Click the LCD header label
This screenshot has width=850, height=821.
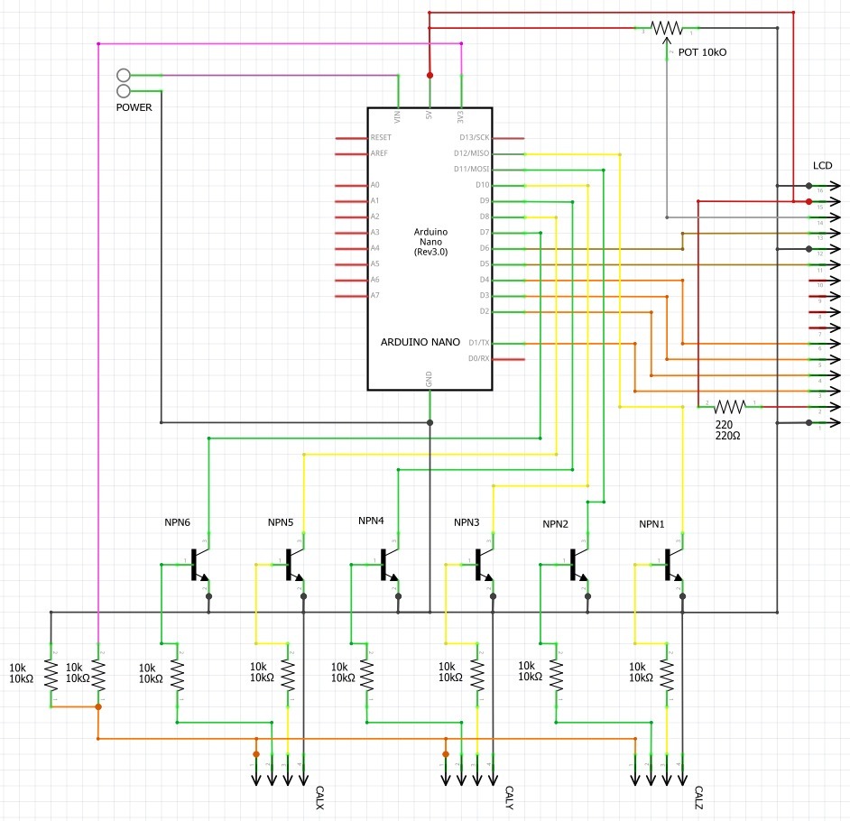pyautogui.click(x=822, y=165)
